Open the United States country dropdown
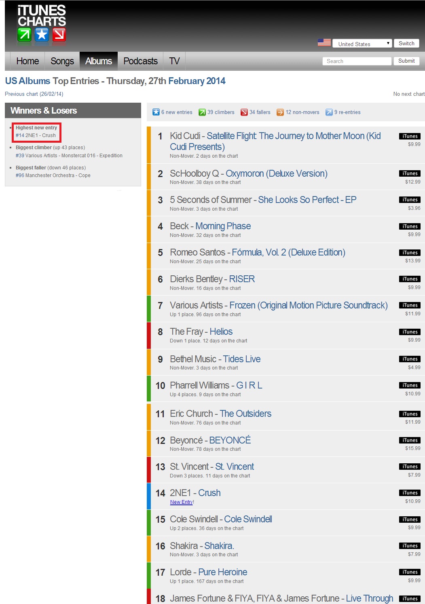This screenshot has width=425, height=604. click(x=362, y=44)
